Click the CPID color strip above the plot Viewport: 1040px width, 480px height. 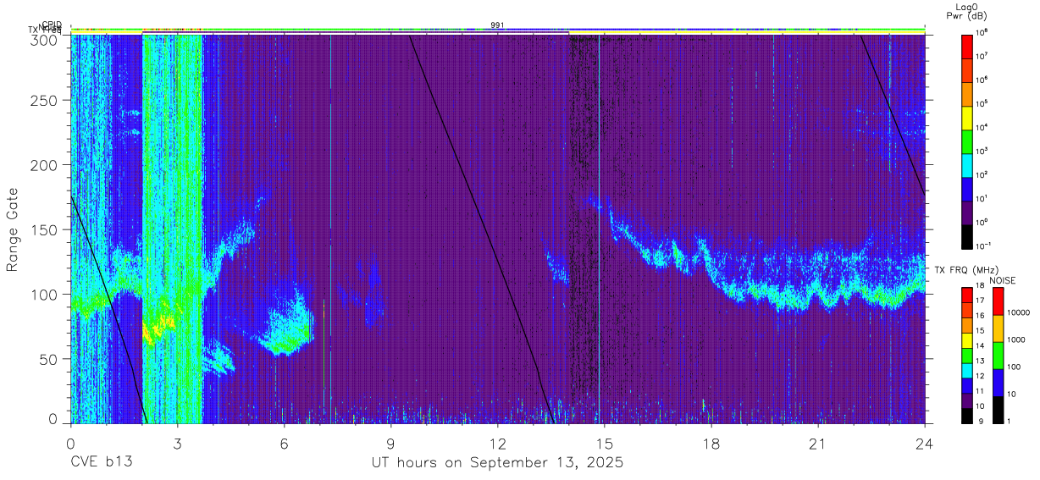[x=498, y=30]
